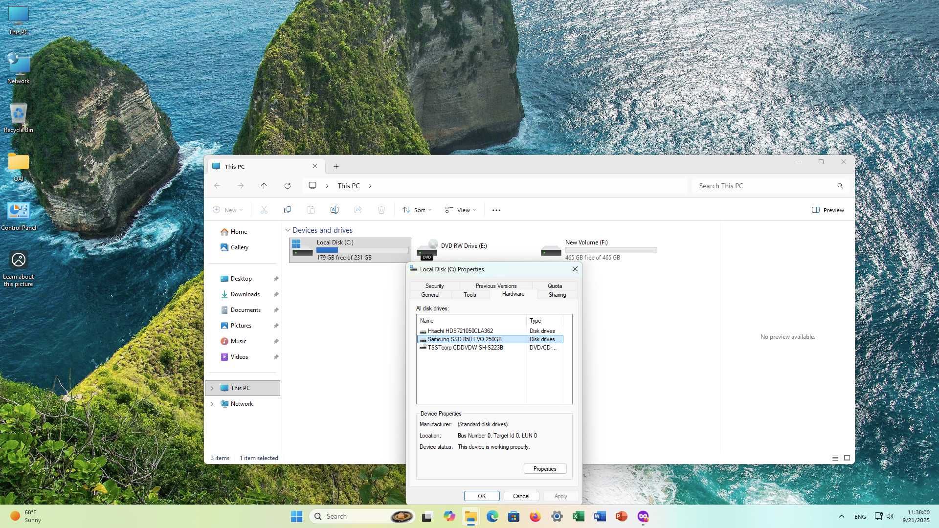The height and width of the screenshot is (528, 939).
Task: Open the New dropdown in toolbar
Action: [x=228, y=210]
